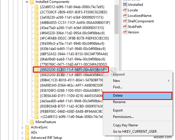Select the Locale value name
This screenshot has height=140, width=175.
coord(133,10)
